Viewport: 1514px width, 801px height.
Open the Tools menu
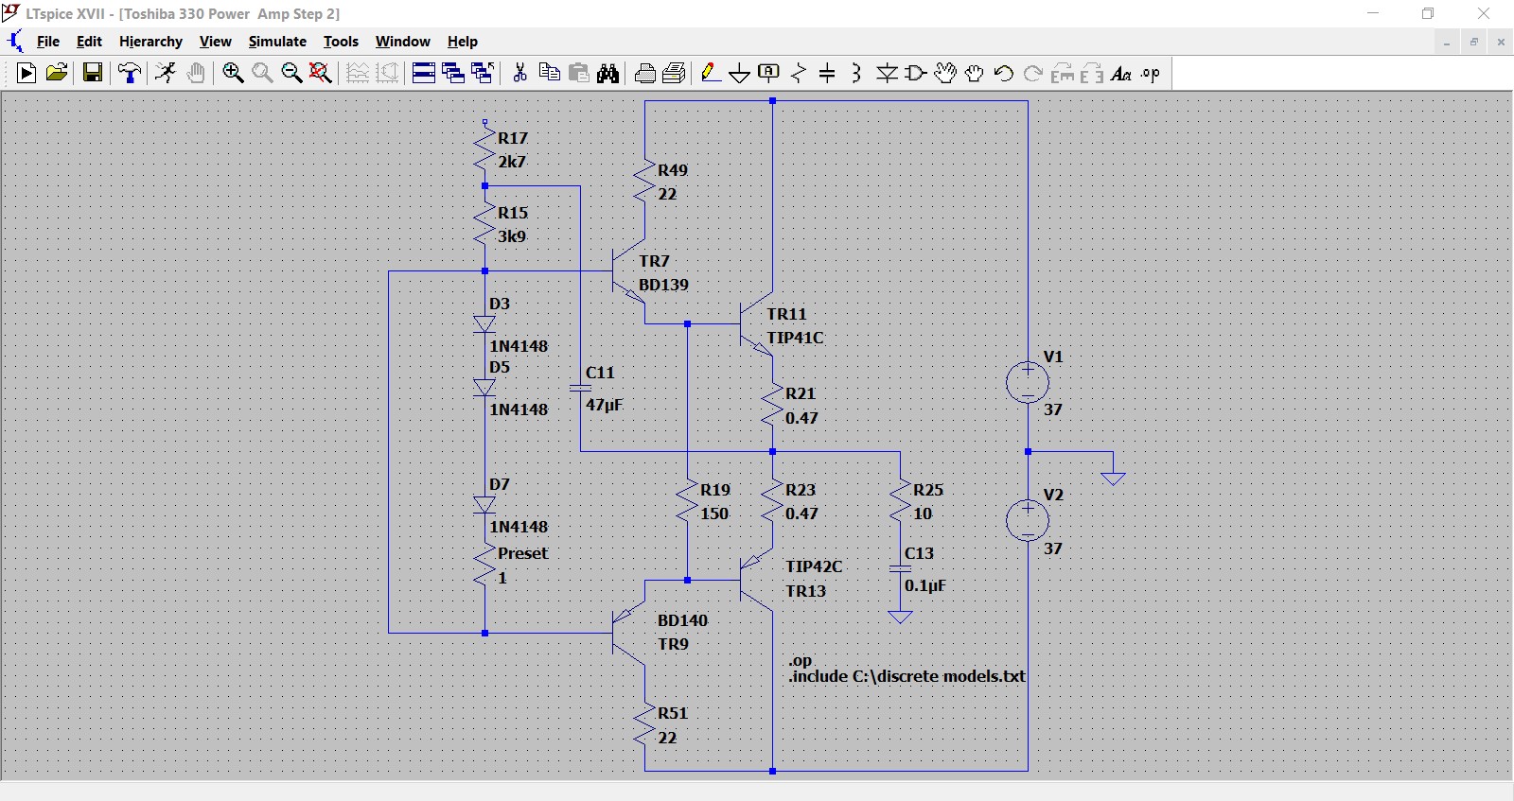(x=341, y=42)
